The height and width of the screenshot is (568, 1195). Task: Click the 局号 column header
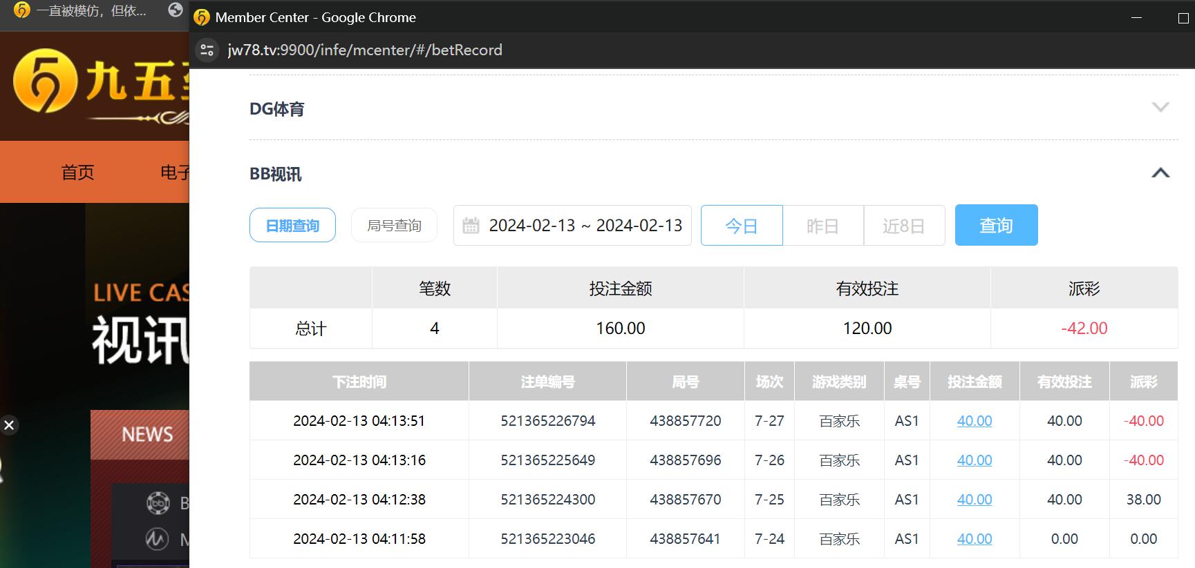pos(686,382)
